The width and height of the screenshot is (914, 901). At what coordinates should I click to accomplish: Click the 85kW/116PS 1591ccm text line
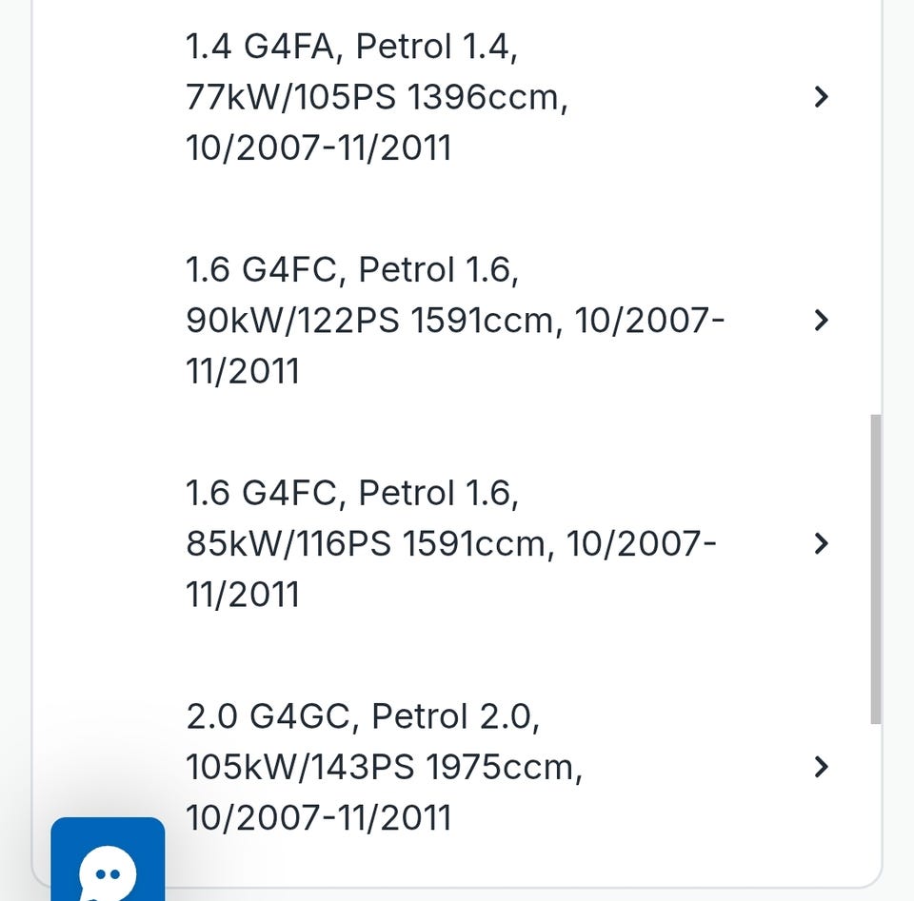(366, 543)
